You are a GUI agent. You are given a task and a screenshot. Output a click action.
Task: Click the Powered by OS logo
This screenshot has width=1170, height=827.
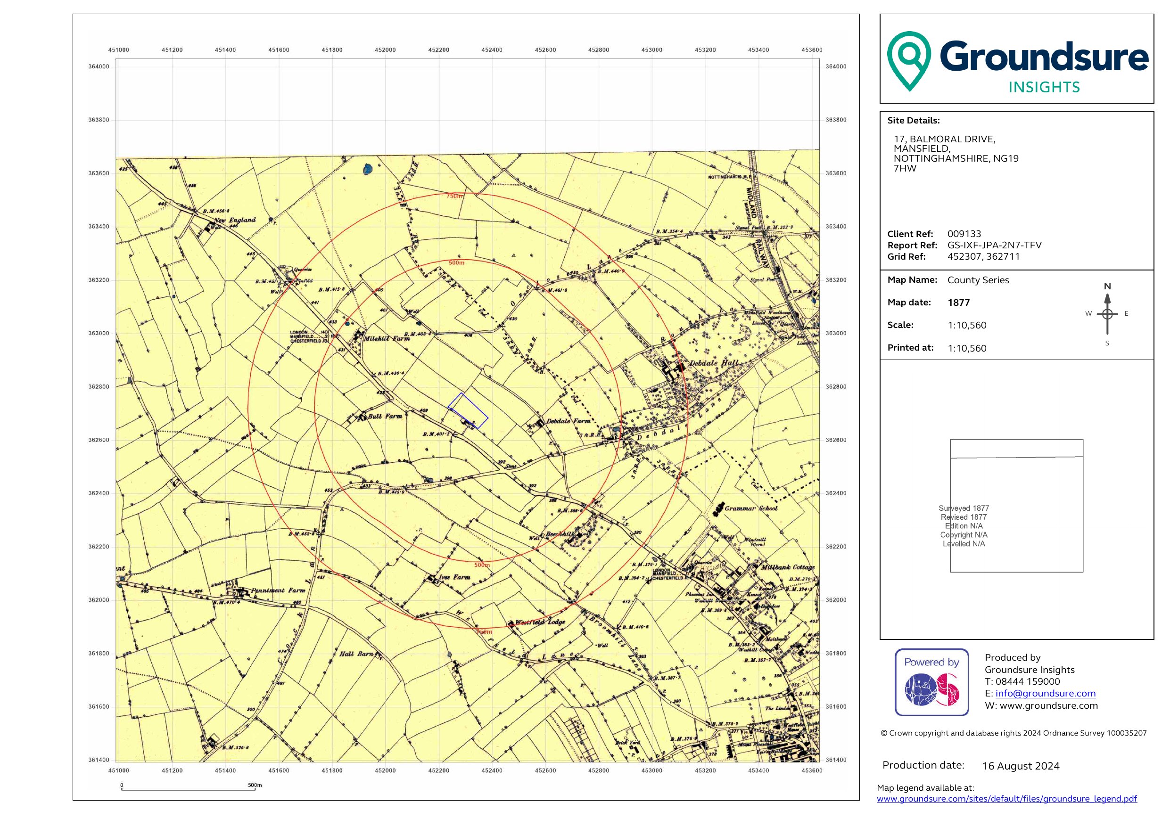931,682
